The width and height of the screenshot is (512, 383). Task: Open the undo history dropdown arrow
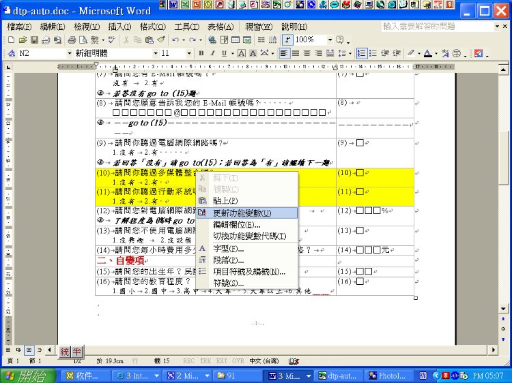tap(184, 40)
